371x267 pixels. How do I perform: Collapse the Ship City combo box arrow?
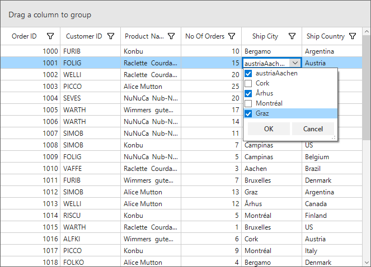click(295, 63)
